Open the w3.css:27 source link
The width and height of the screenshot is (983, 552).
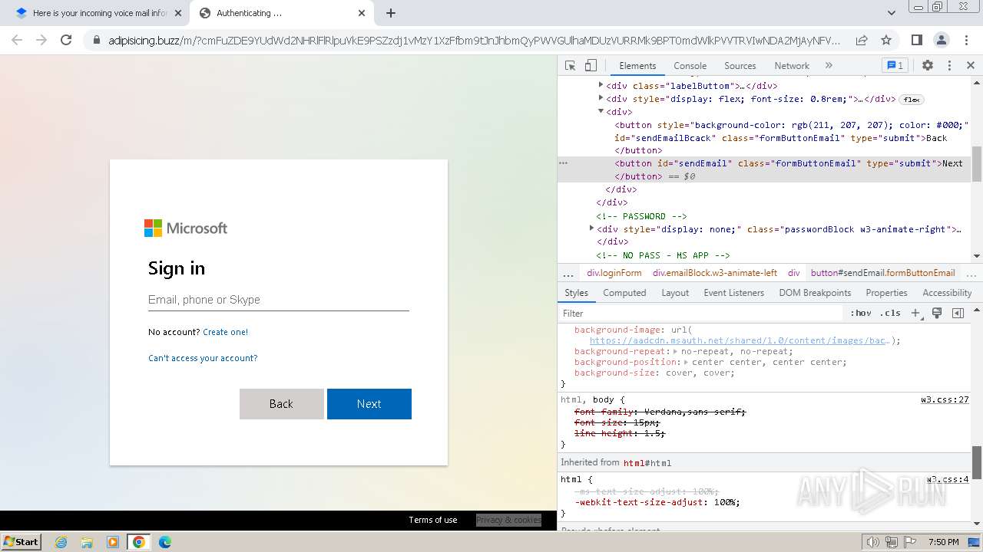pyautogui.click(x=945, y=399)
